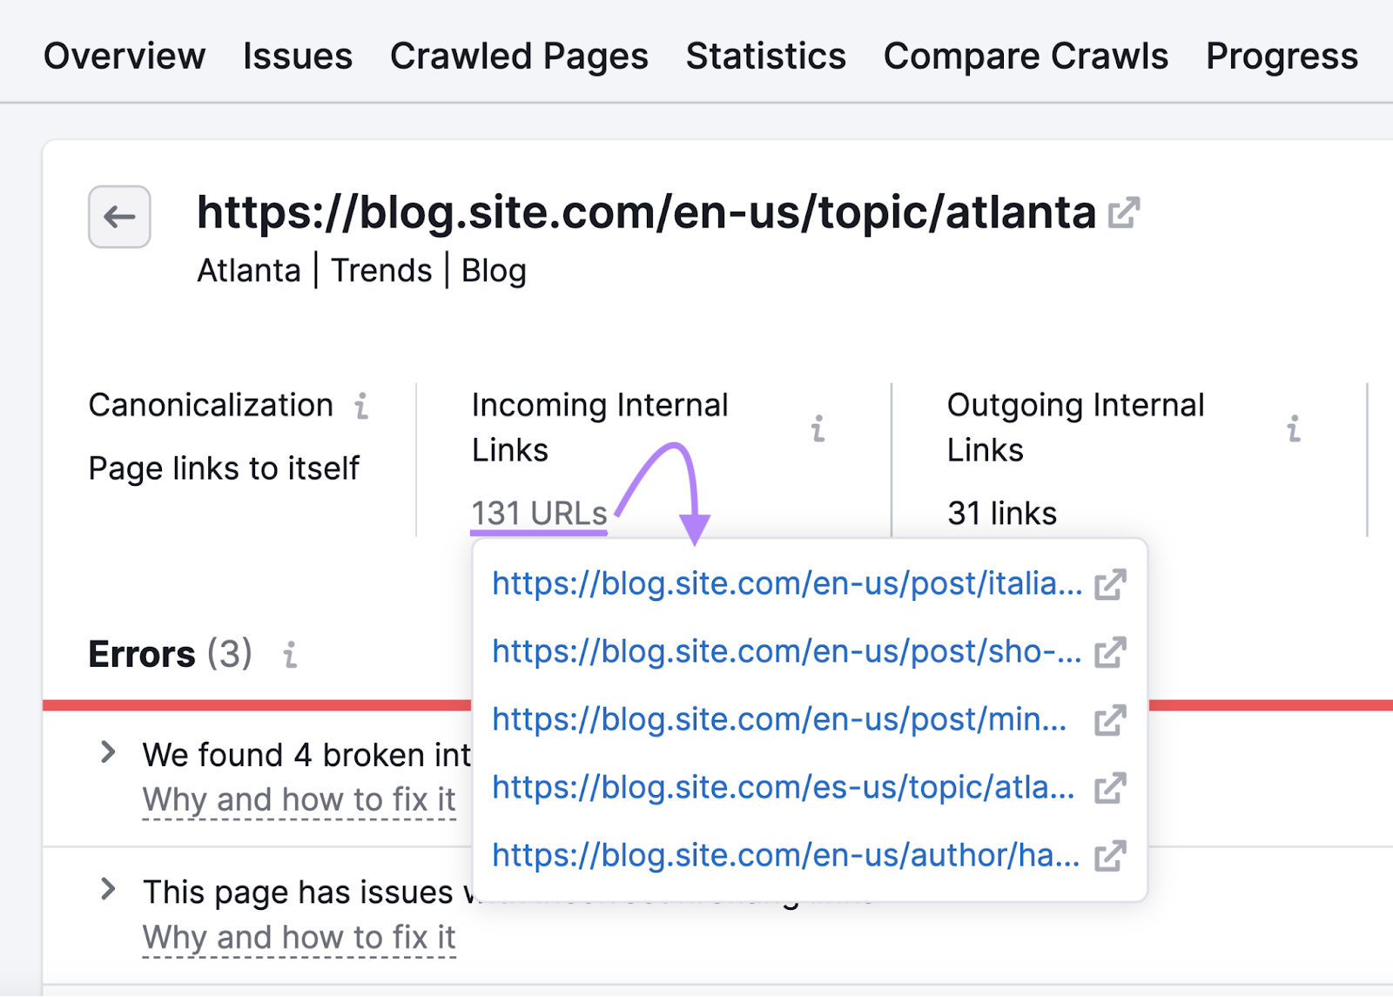Click the back arrow to return
This screenshot has height=997, width=1393.
pos(118,218)
